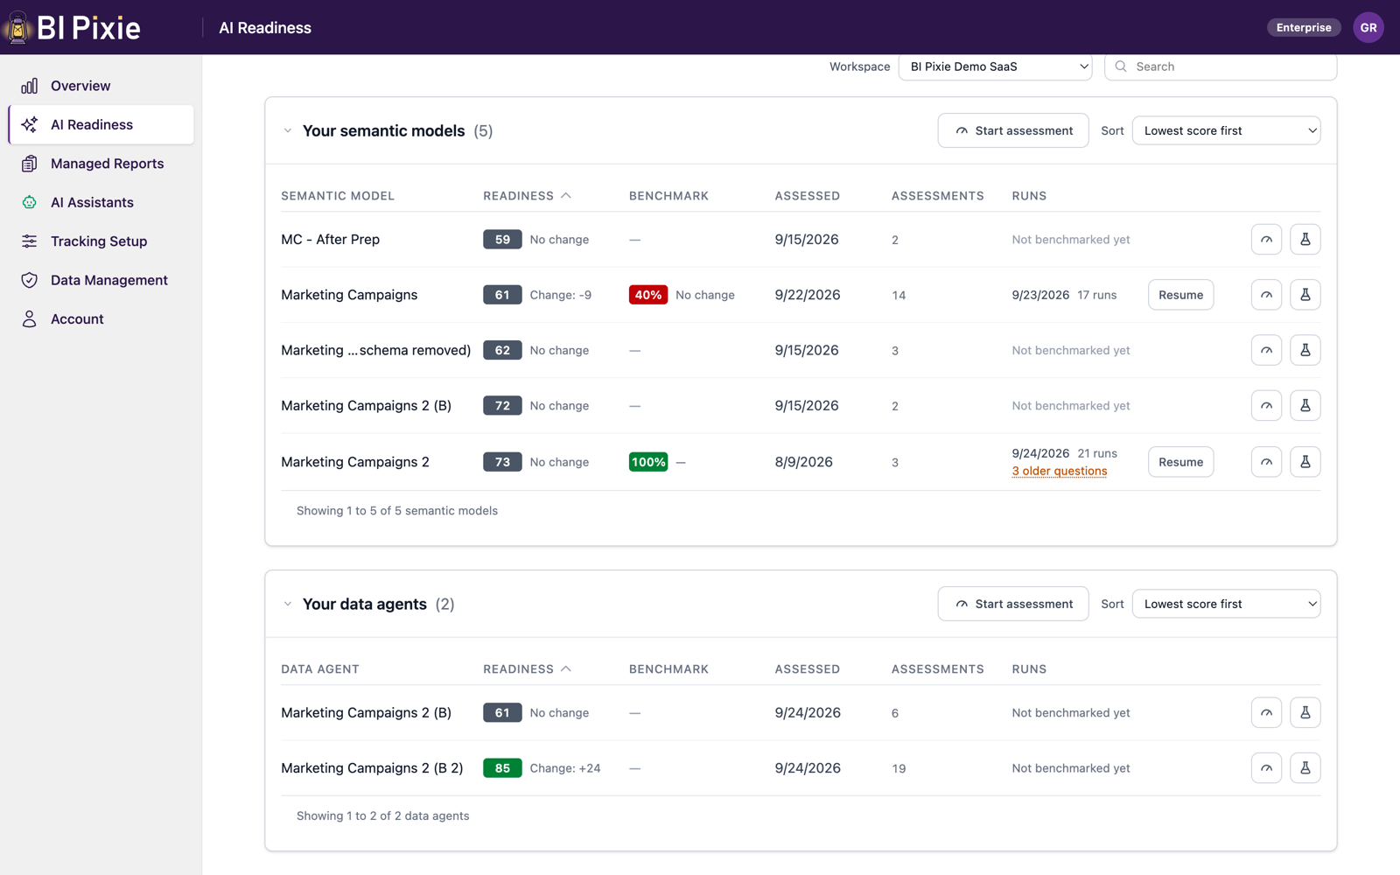Viewport: 1400px width, 875px height.
Task: Open the semantic models Sort dropdown
Action: (x=1226, y=130)
